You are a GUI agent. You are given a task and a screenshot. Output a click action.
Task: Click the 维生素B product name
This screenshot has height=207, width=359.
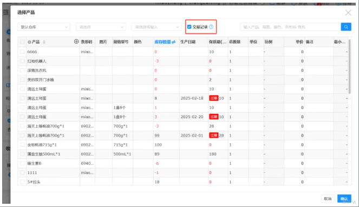(x=34, y=163)
